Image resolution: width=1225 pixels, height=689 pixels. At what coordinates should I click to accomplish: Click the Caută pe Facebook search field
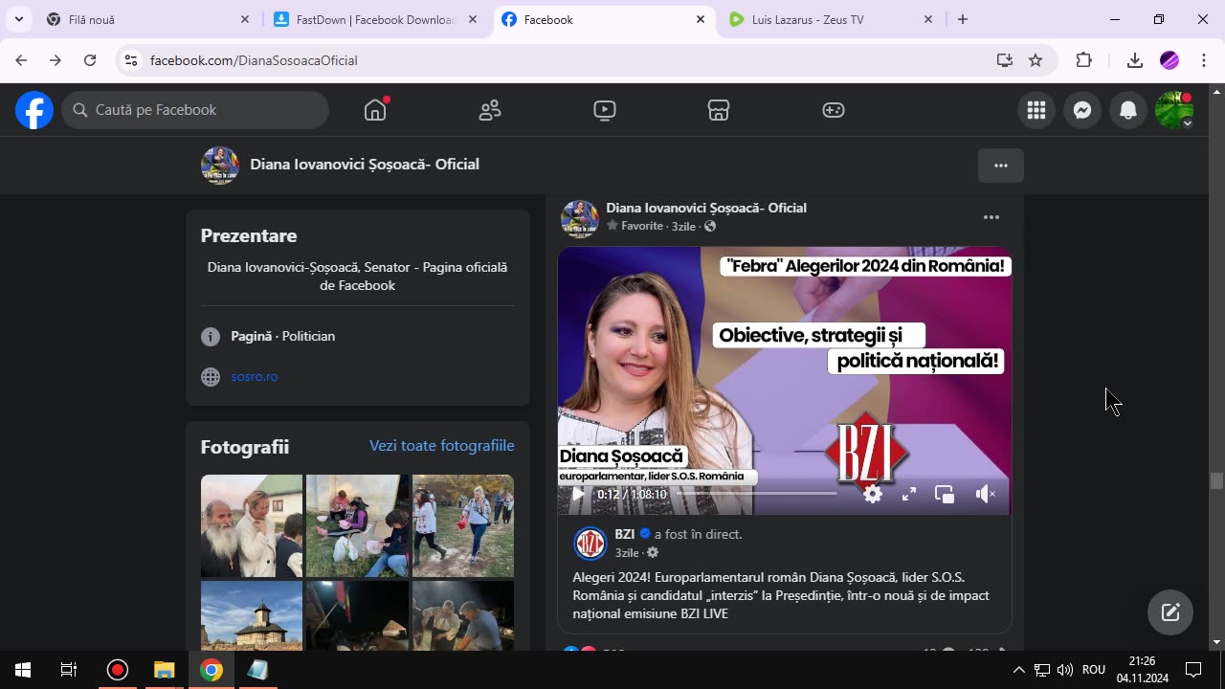[196, 110]
